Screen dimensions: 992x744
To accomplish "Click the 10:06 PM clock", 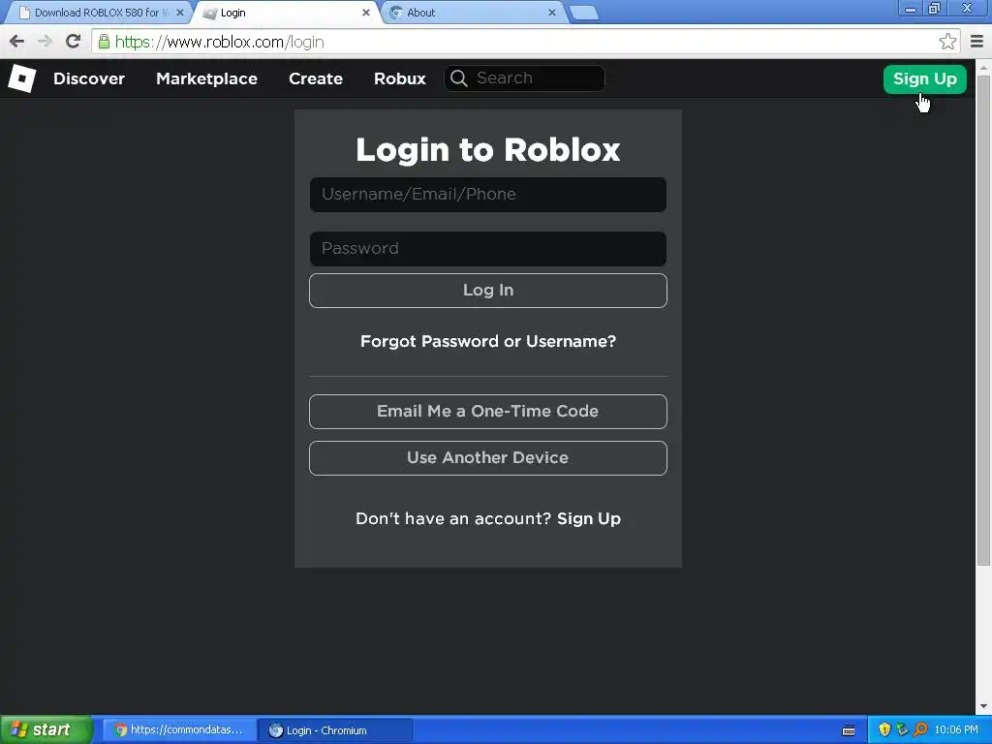I will point(956,729).
